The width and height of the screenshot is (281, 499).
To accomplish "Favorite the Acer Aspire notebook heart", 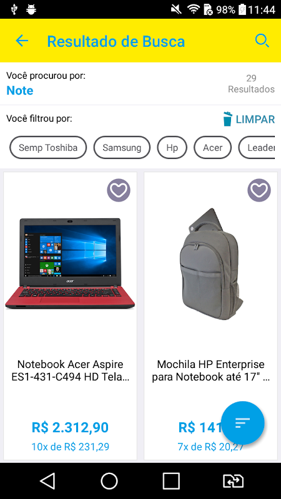I will 119,190.
